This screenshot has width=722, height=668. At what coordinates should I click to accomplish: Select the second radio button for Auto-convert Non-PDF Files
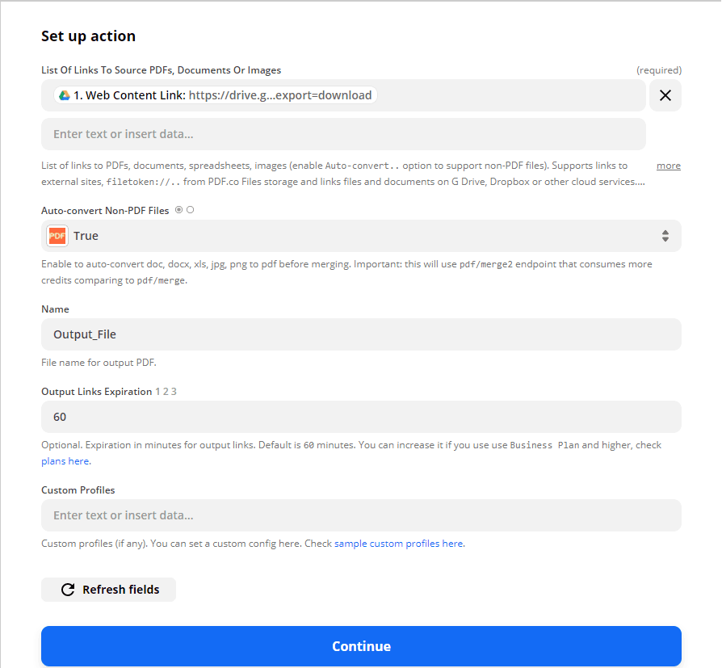click(191, 209)
